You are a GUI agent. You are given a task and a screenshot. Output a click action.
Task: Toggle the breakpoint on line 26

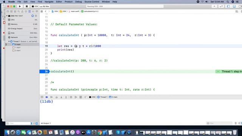(45, 71)
